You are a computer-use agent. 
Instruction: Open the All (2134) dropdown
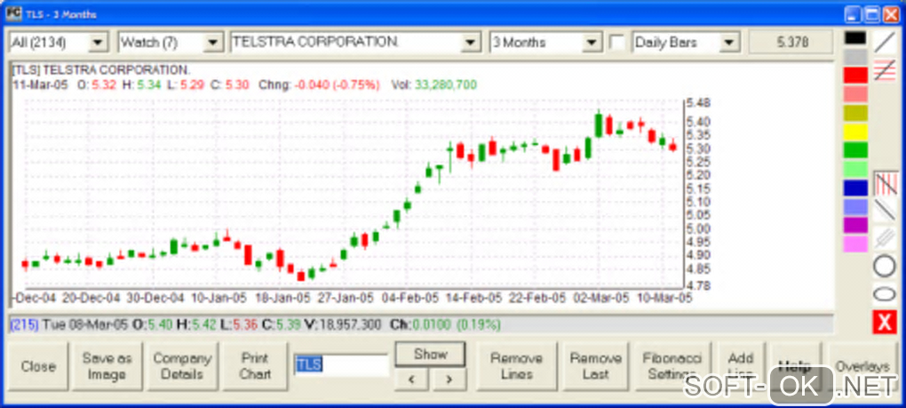[x=99, y=42]
